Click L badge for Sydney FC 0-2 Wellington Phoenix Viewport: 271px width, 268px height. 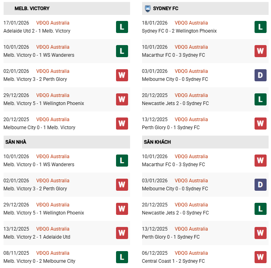(x=261, y=27)
